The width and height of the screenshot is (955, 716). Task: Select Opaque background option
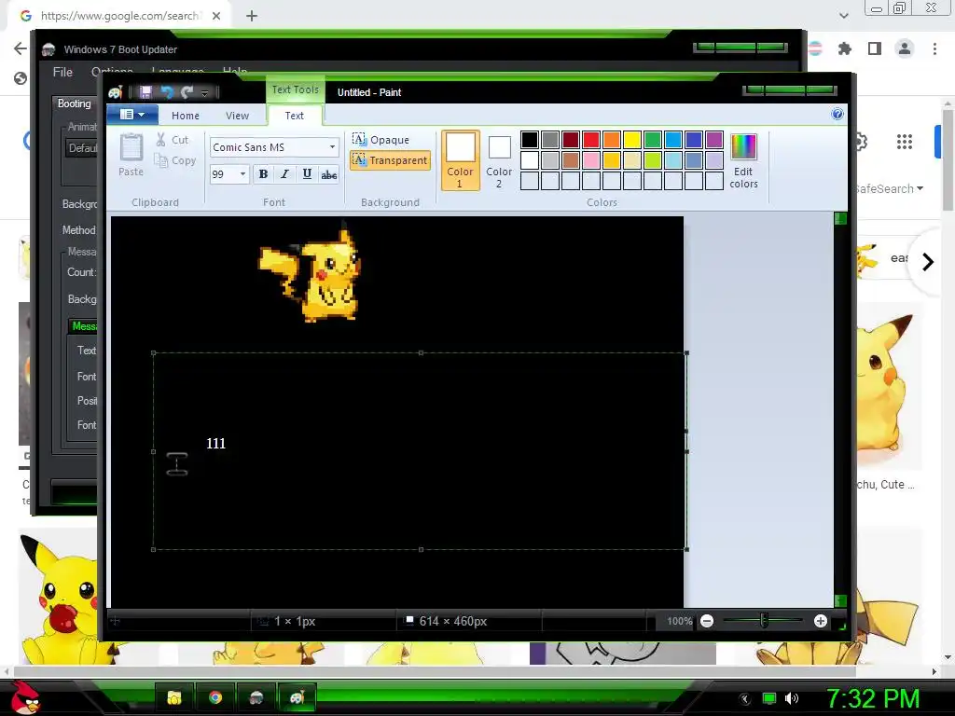point(381,140)
